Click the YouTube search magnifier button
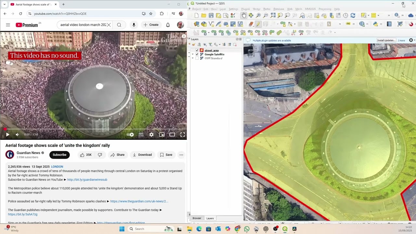The image size is (416, 234). click(x=119, y=25)
